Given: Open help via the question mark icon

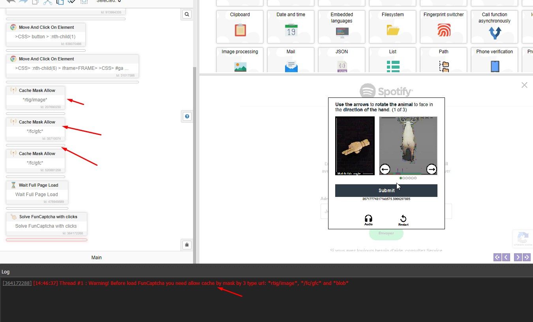Looking at the screenshot, I should [x=187, y=116].
